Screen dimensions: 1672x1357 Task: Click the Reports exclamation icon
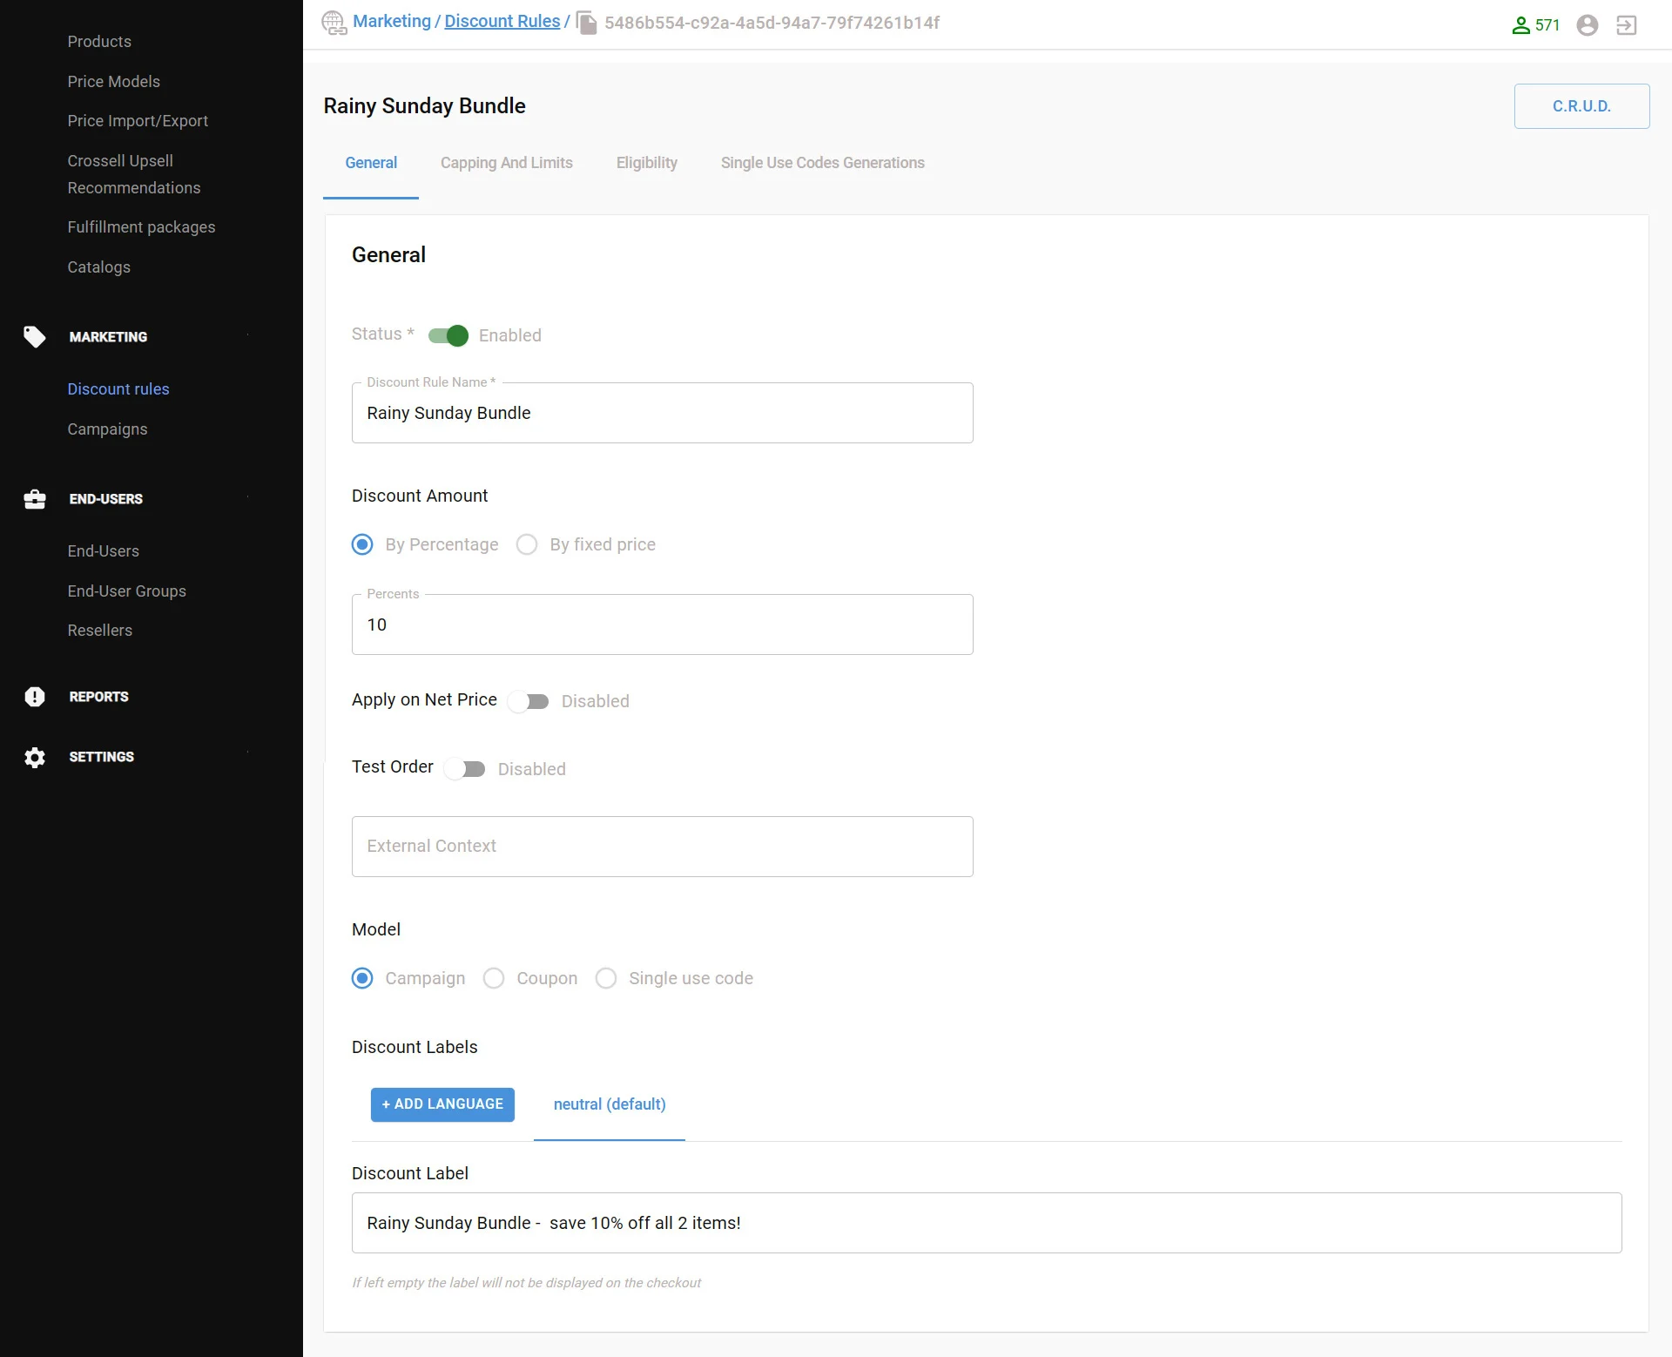click(x=35, y=697)
